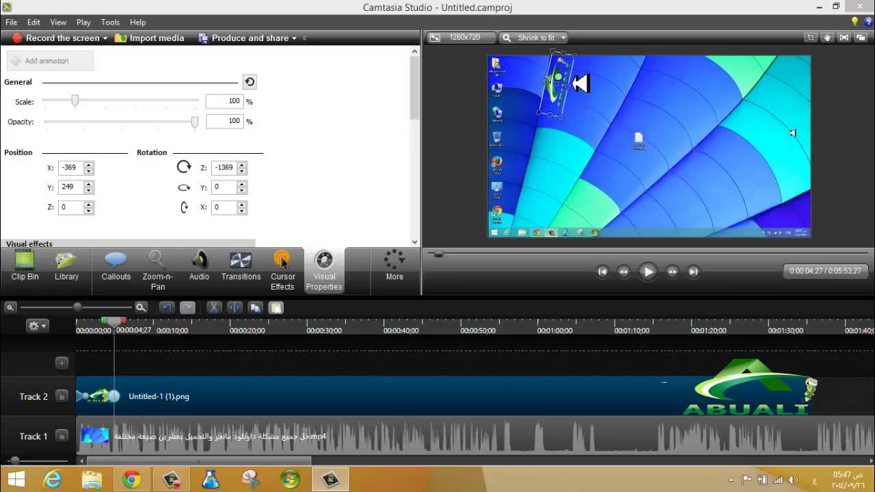This screenshot has height=492, width=875.
Task: Increase the Position X value with its stepper
Action: [88, 165]
